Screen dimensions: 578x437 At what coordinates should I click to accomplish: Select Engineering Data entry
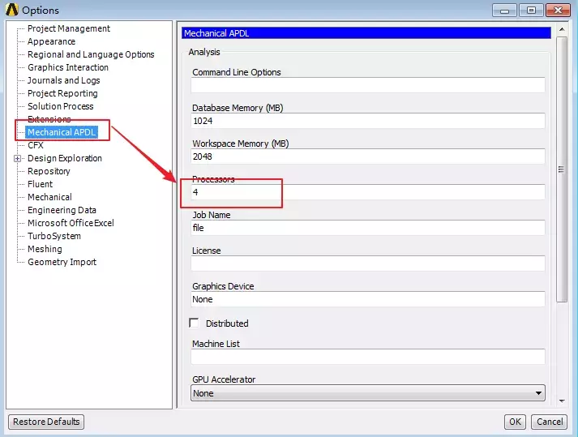pyautogui.click(x=62, y=210)
